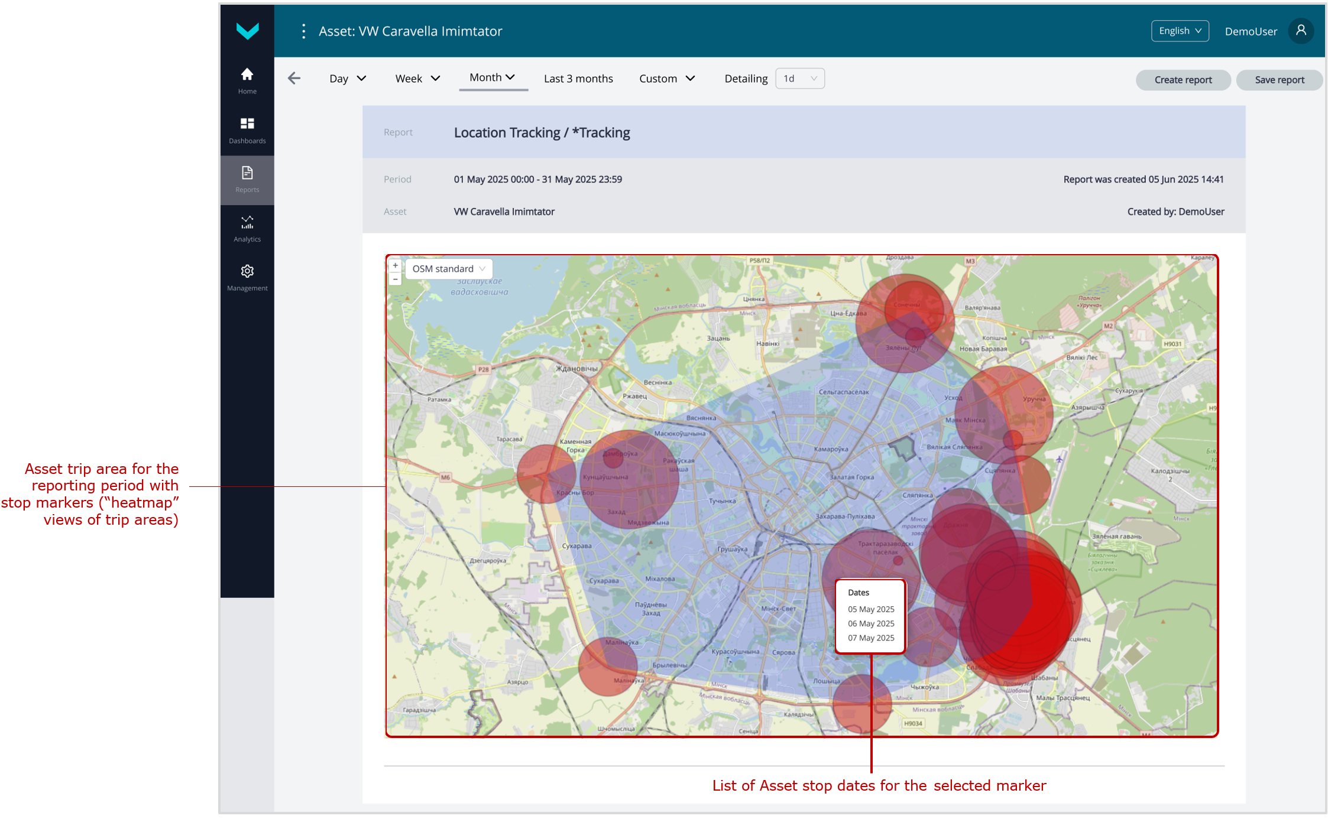Open the Detailing 1d dropdown
The height and width of the screenshot is (819, 1328).
pyautogui.click(x=799, y=79)
